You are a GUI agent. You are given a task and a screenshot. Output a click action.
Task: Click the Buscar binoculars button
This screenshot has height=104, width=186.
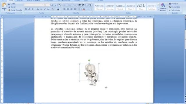pos(173,4)
